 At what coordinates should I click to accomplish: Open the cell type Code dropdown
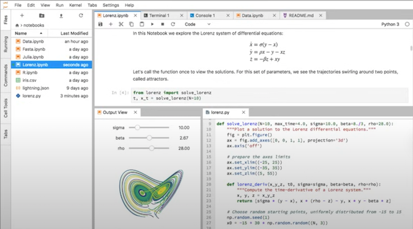coord(197,24)
